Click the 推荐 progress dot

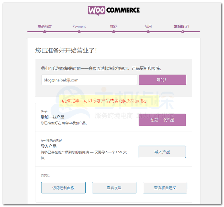(114, 32)
